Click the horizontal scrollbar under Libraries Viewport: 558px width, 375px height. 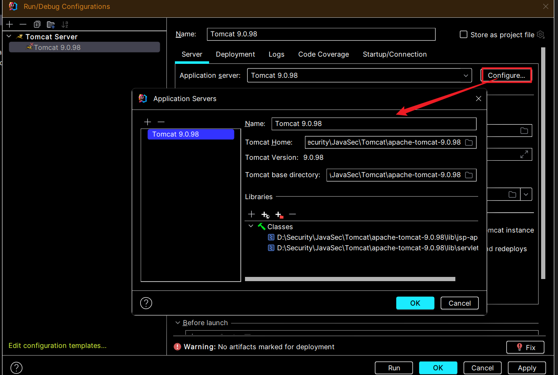pyautogui.click(x=350, y=279)
